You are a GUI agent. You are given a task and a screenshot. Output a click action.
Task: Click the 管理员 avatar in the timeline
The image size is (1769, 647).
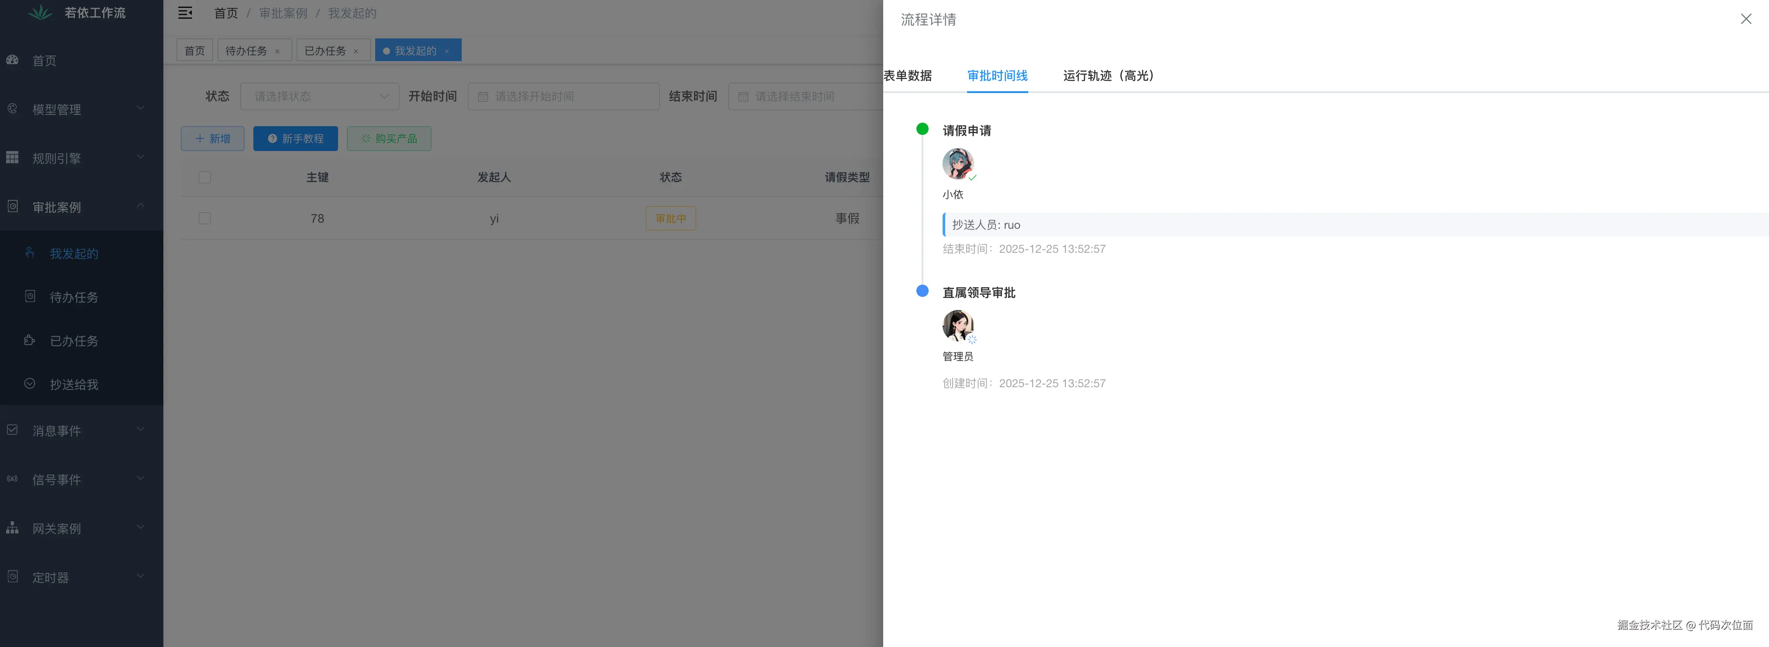957,326
